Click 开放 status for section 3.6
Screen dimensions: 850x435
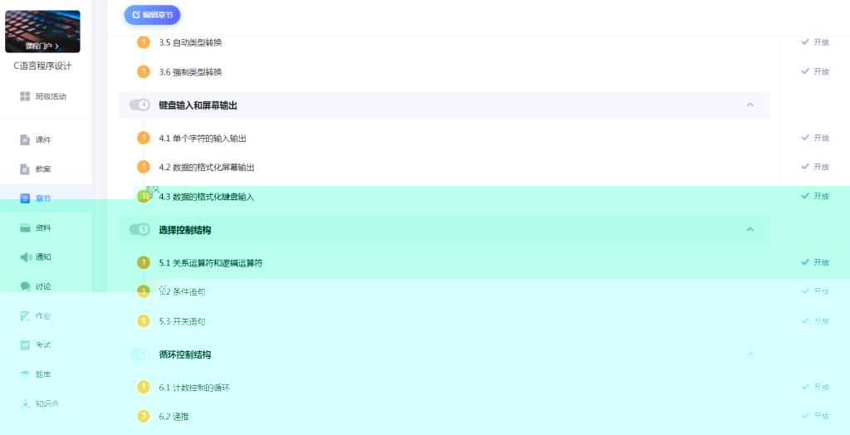(x=815, y=71)
